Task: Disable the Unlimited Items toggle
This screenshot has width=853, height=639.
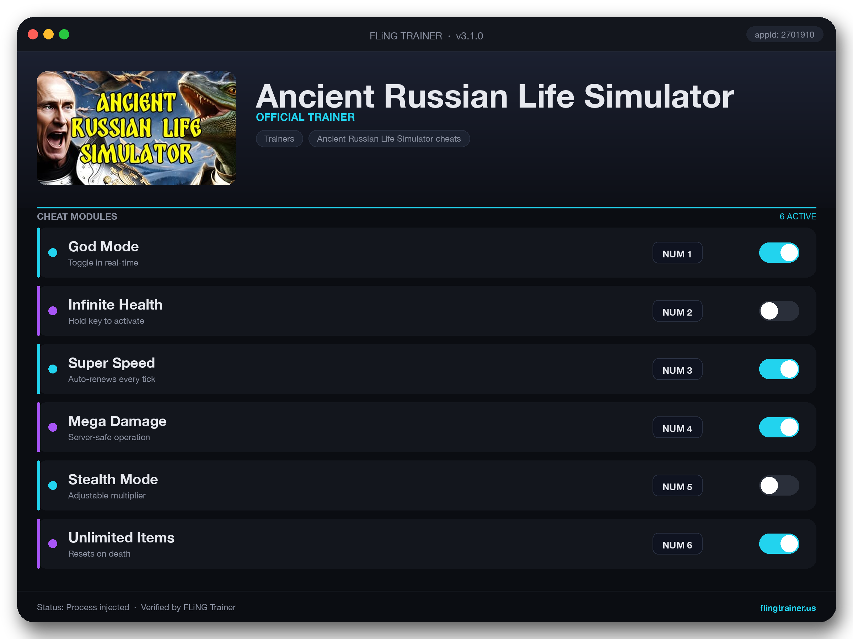Action: tap(779, 544)
